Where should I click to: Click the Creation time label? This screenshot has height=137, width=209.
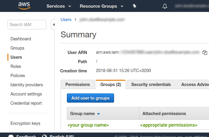click(x=73, y=71)
